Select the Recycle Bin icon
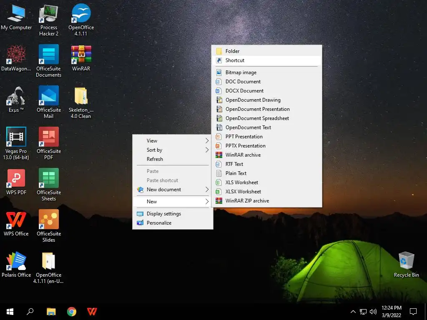This screenshot has height=320, width=427. (x=406, y=265)
